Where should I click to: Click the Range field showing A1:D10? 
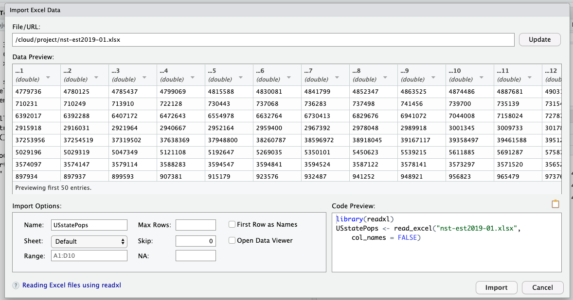tap(89, 255)
